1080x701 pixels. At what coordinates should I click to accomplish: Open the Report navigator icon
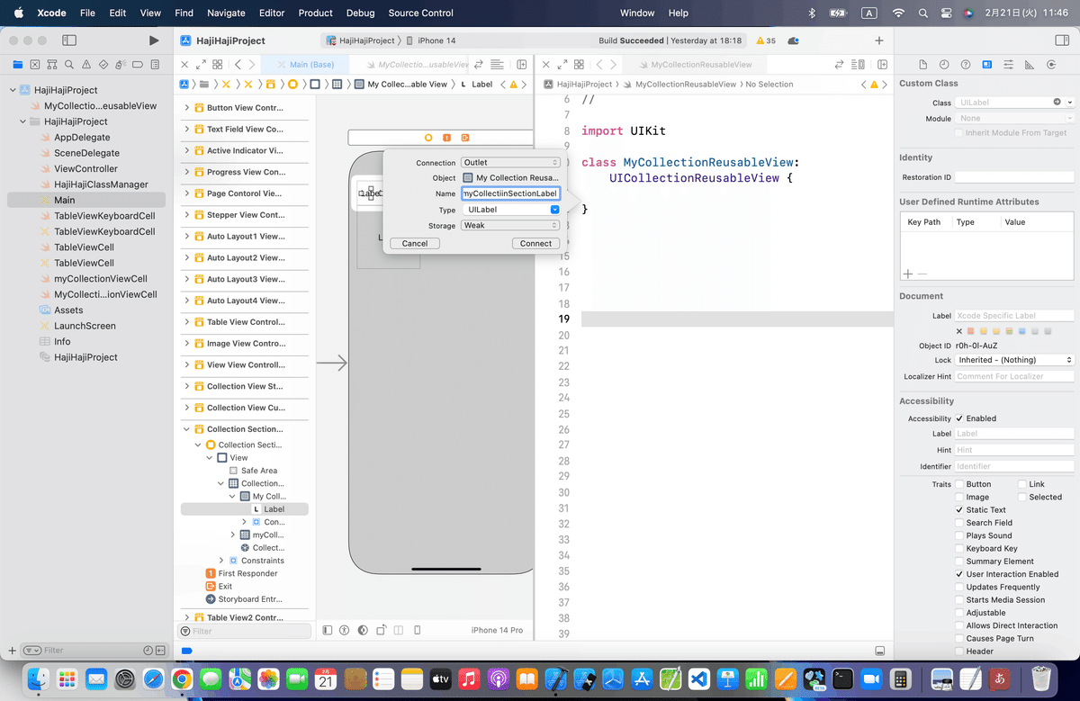click(154, 64)
